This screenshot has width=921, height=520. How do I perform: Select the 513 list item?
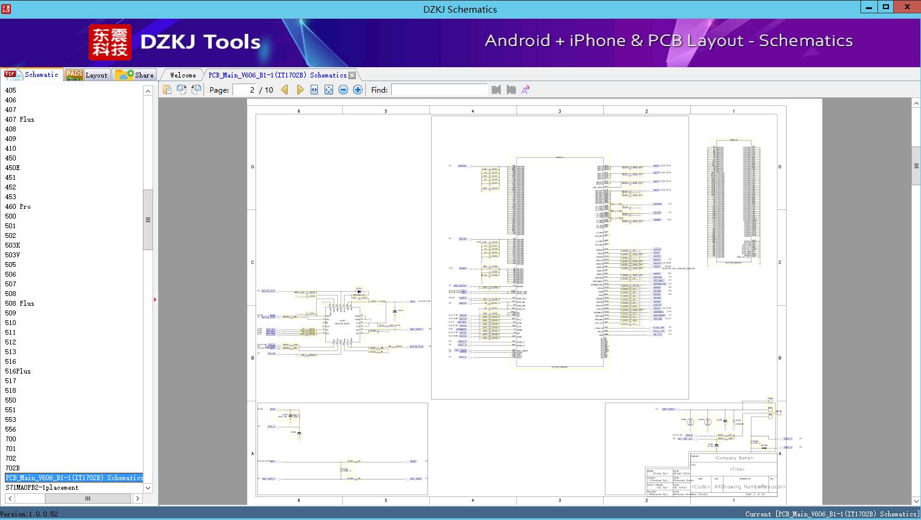coord(11,352)
